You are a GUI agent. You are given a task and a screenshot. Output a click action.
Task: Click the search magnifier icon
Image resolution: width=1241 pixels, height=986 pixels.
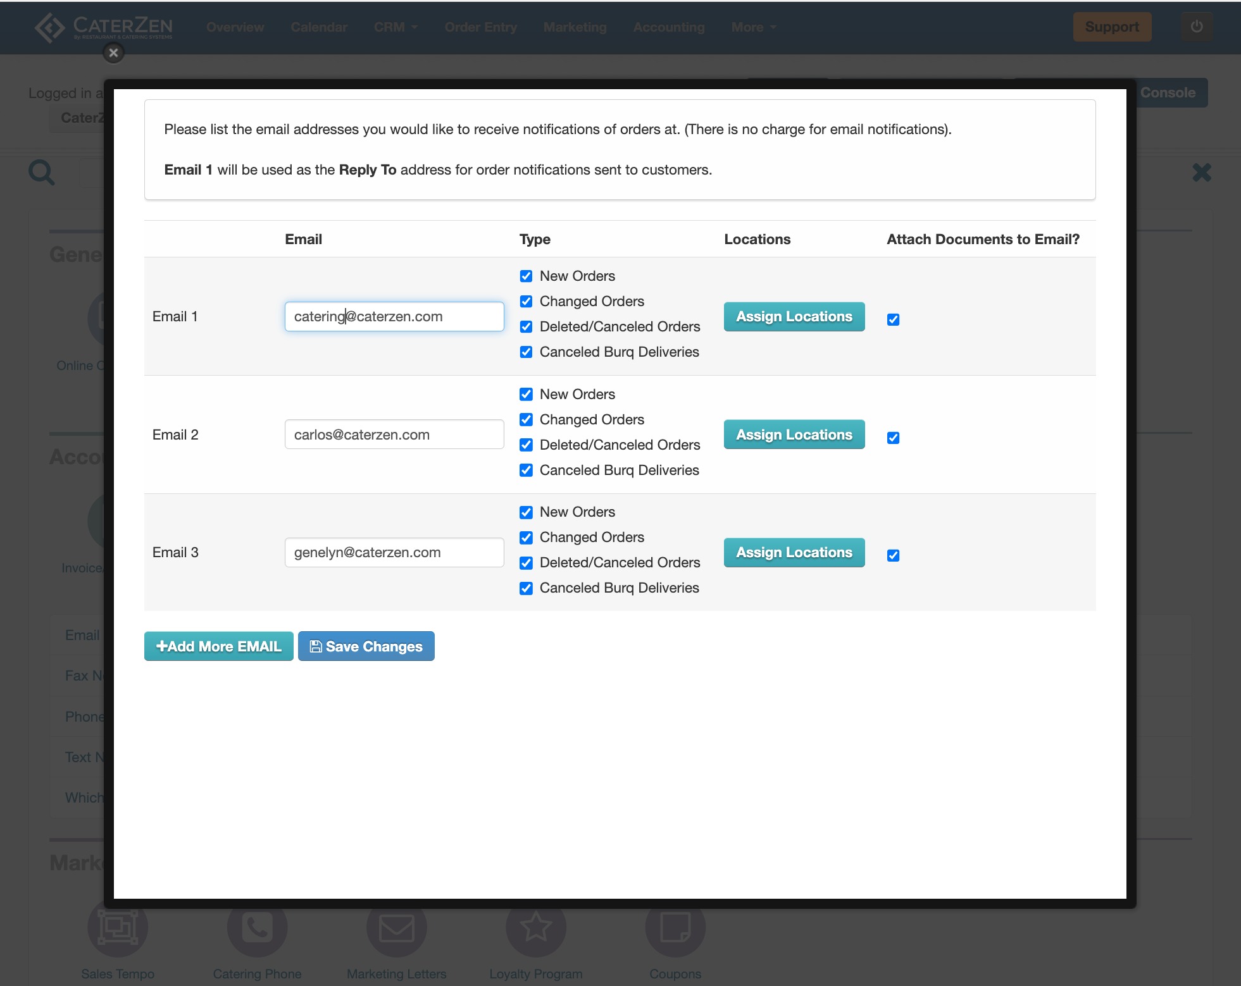[42, 172]
